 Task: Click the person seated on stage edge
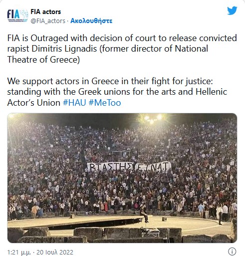[x=144, y=214]
